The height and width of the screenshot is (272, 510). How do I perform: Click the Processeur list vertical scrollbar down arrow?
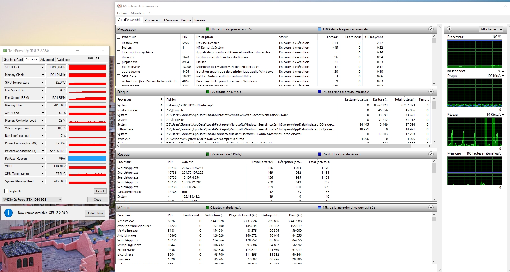tap(434, 83)
